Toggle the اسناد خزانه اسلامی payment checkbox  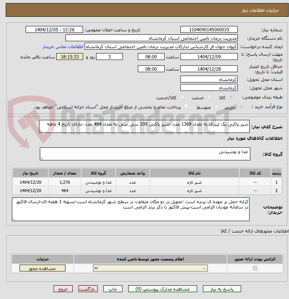pyautogui.click(x=186, y=106)
